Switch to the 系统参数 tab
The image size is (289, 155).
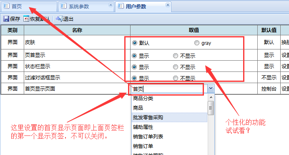86,7
